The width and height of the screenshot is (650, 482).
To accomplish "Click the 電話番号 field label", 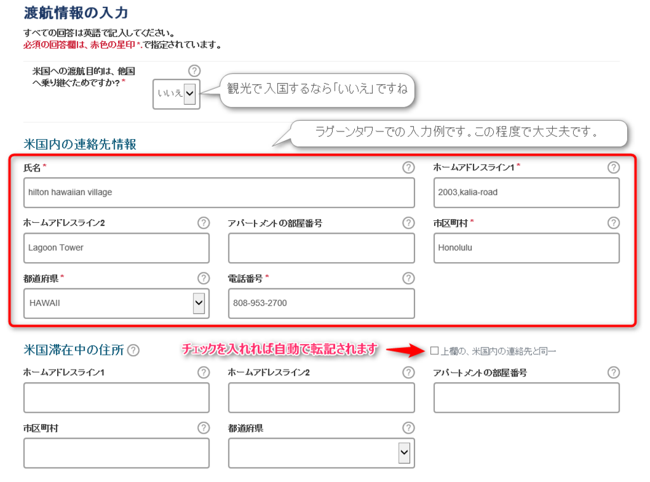I will coord(246,279).
